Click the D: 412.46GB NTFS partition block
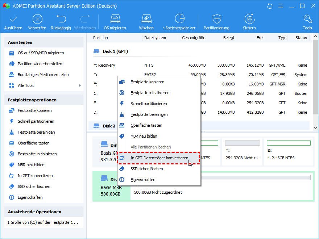The width and height of the screenshot is (319, 239). click(x=289, y=152)
